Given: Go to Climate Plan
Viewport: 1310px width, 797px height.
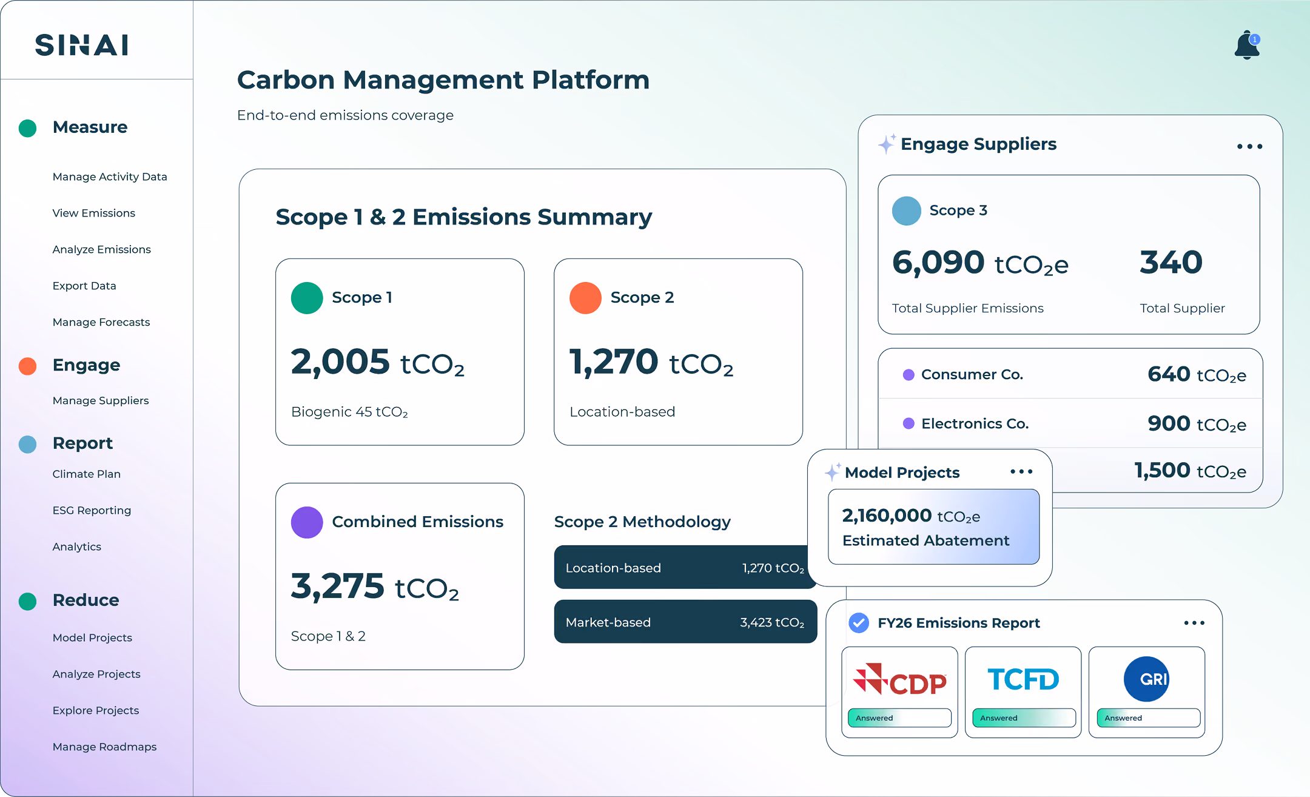Looking at the screenshot, I should [x=87, y=474].
